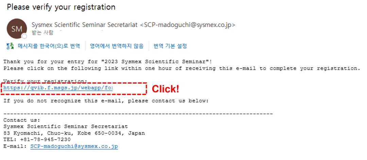Screen dimensions: 367x160
Task: Click the Verify your registration: text line
Action: pos(46,81)
